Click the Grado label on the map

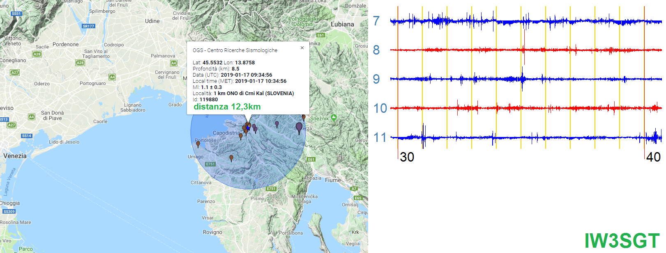point(175,105)
